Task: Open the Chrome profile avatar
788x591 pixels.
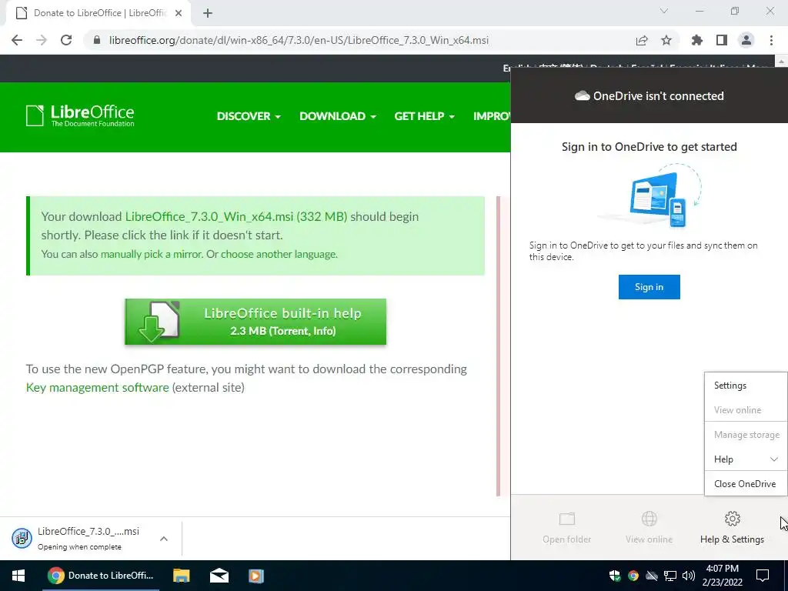Action: coord(746,40)
